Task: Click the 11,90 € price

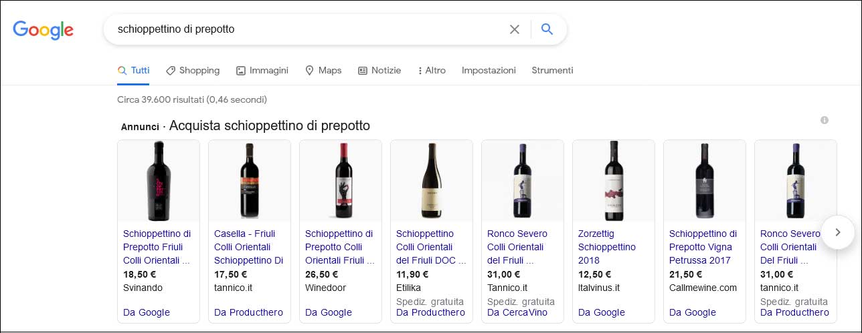Action: pyautogui.click(x=412, y=274)
